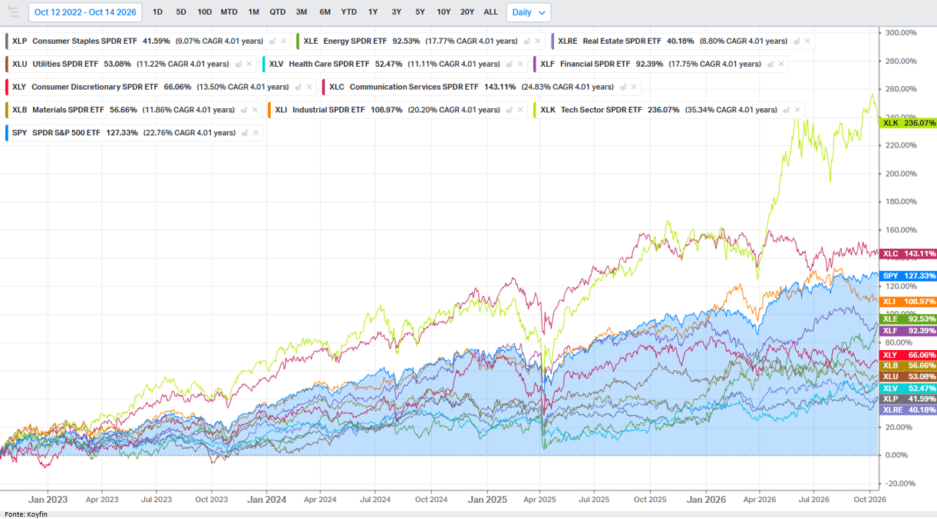Image resolution: width=937 pixels, height=519 pixels.
Task: Open the date range Oct 12 2022 - Oct 14 2026
Action: coord(85,12)
